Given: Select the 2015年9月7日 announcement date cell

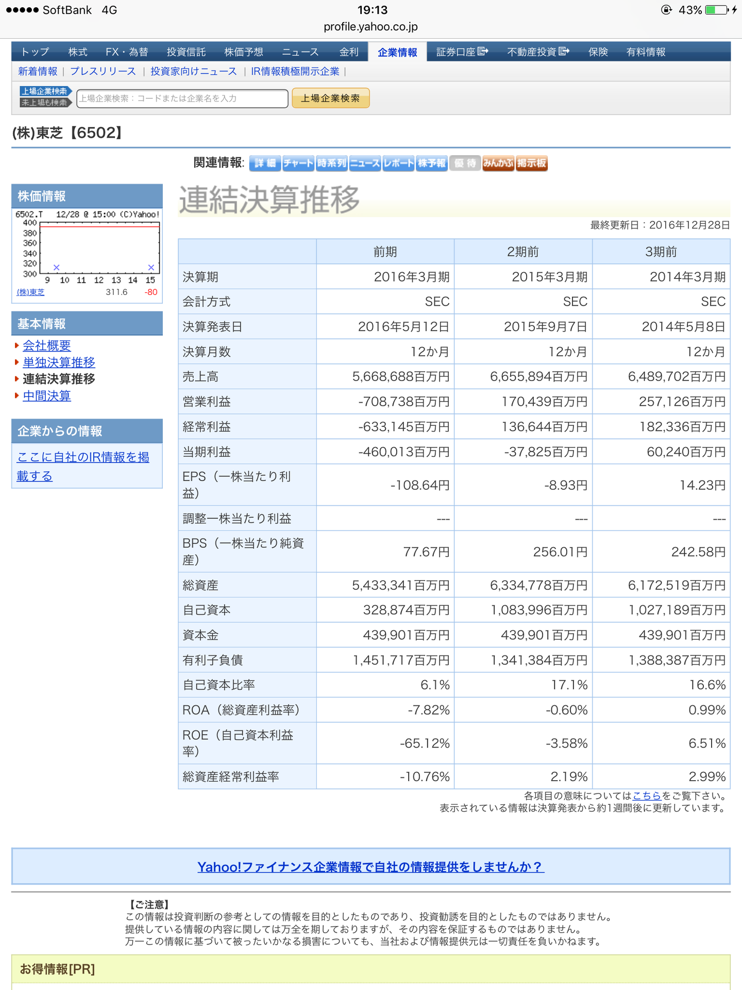Looking at the screenshot, I should point(523,326).
